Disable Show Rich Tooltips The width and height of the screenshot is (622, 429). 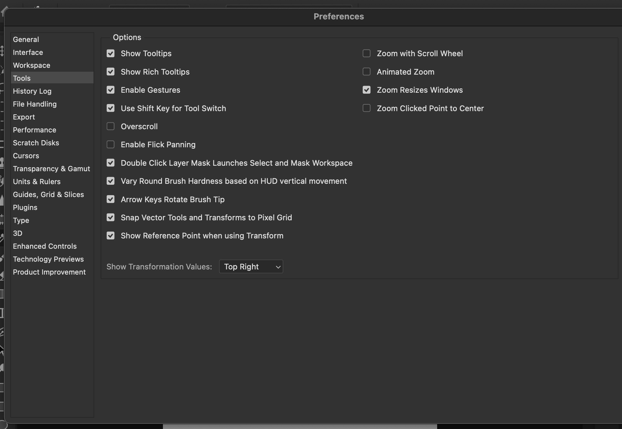pos(111,72)
